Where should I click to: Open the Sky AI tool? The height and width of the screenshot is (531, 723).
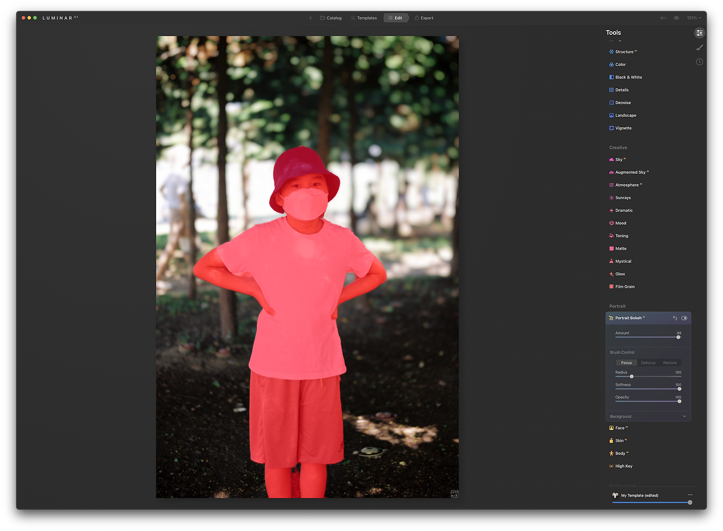[618, 160]
